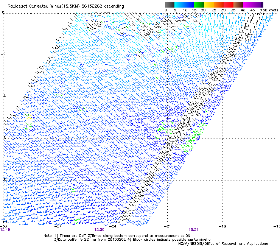Click the blue 10-15 knots legend color

(189, 5)
